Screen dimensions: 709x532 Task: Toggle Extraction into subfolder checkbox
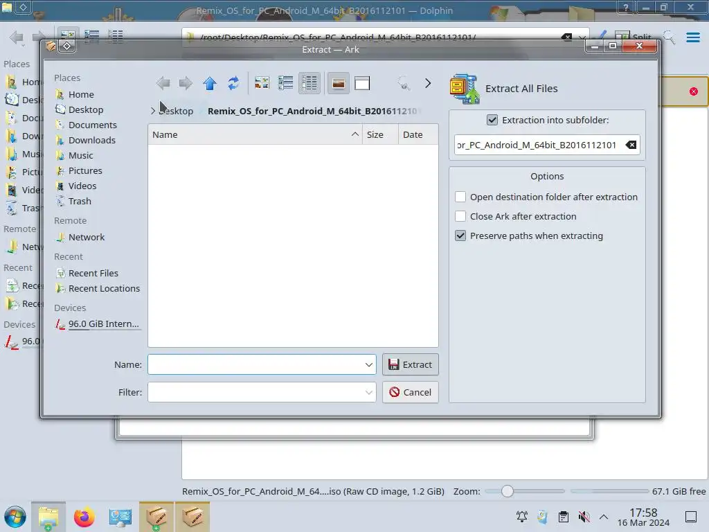pos(492,120)
